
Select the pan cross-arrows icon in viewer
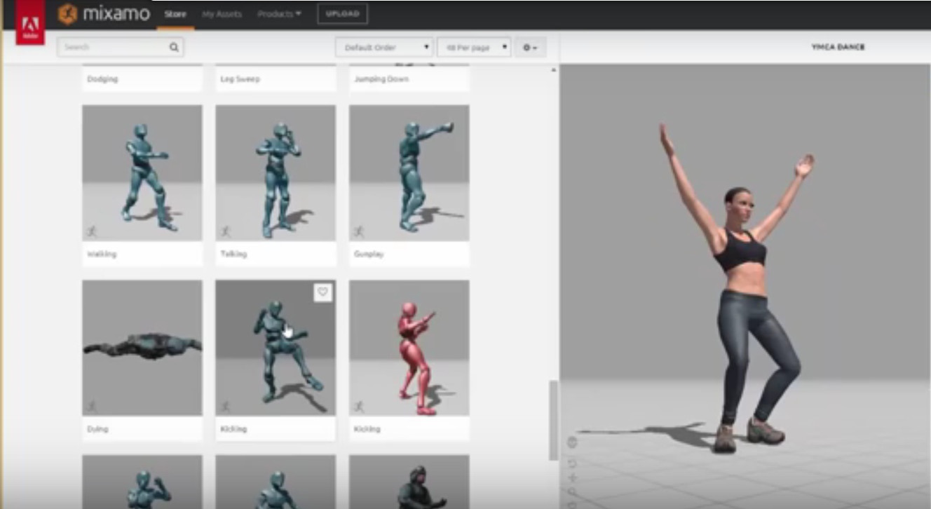pyautogui.click(x=572, y=478)
